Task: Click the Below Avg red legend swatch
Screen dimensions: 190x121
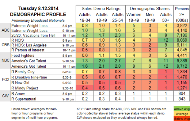Action: click(182, 119)
